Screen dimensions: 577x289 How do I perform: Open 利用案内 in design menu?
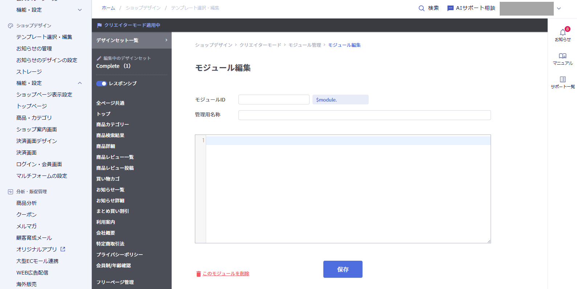tap(106, 222)
